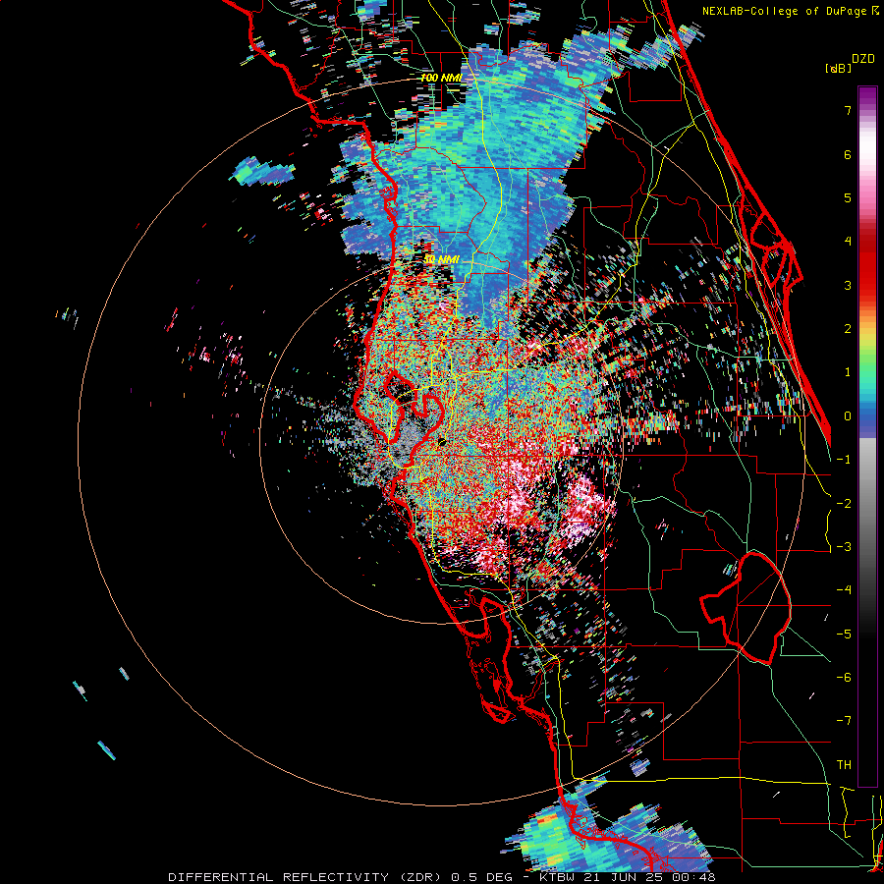
Task: Click the -2 value on the color scale
Action: tap(844, 503)
